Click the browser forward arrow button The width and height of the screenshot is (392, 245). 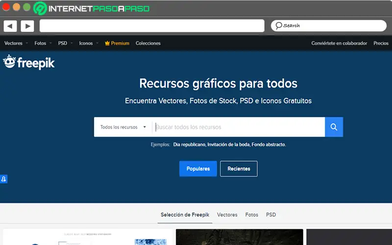pos(27,26)
